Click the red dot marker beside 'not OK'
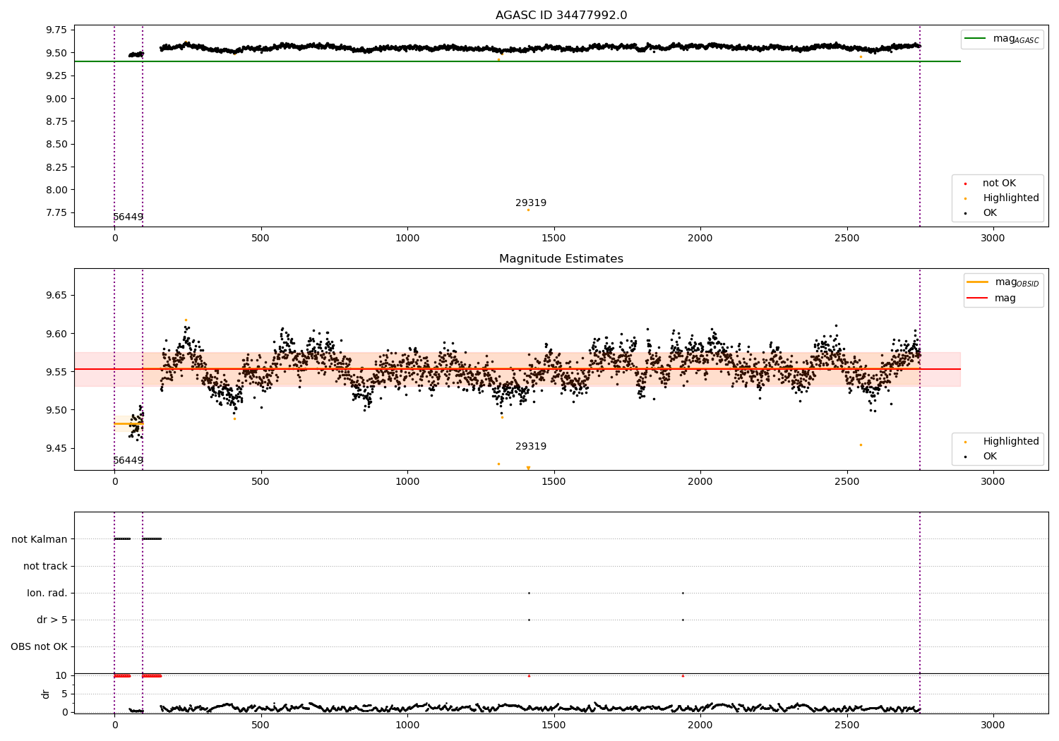This screenshot has width=1059, height=741. pos(965,183)
